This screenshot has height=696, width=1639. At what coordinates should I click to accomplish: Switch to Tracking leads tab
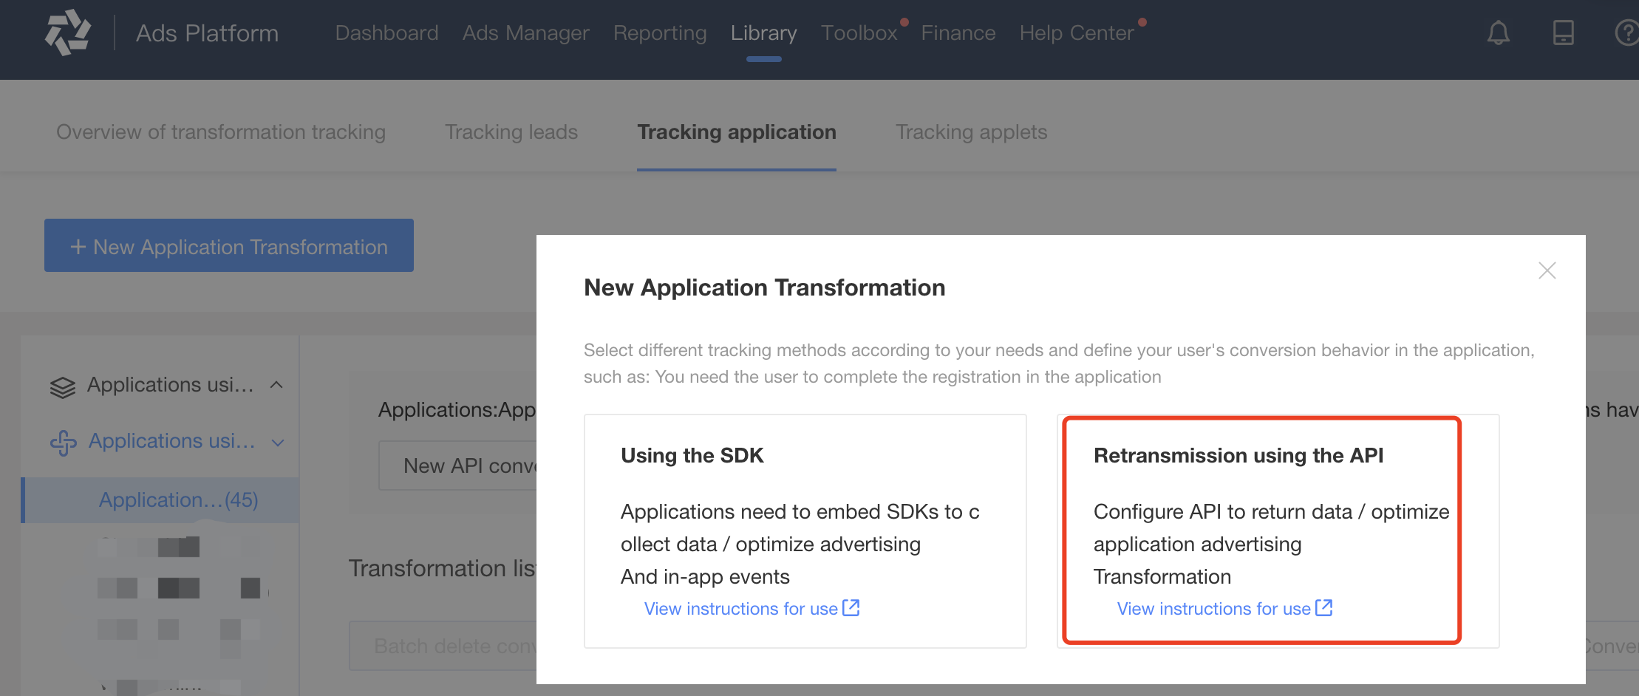[x=511, y=132]
